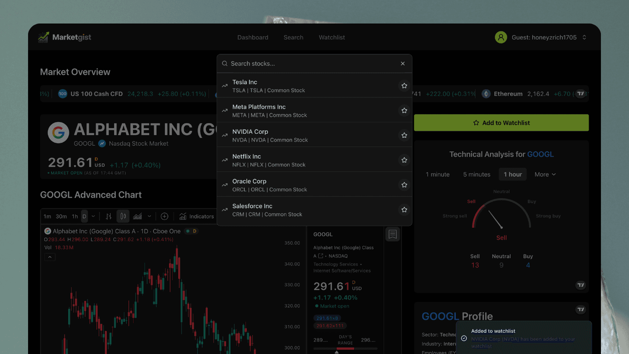Image resolution: width=629 pixels, height=354 pixels.
Task: Select the Bars chart style icon
Action: 109,216
